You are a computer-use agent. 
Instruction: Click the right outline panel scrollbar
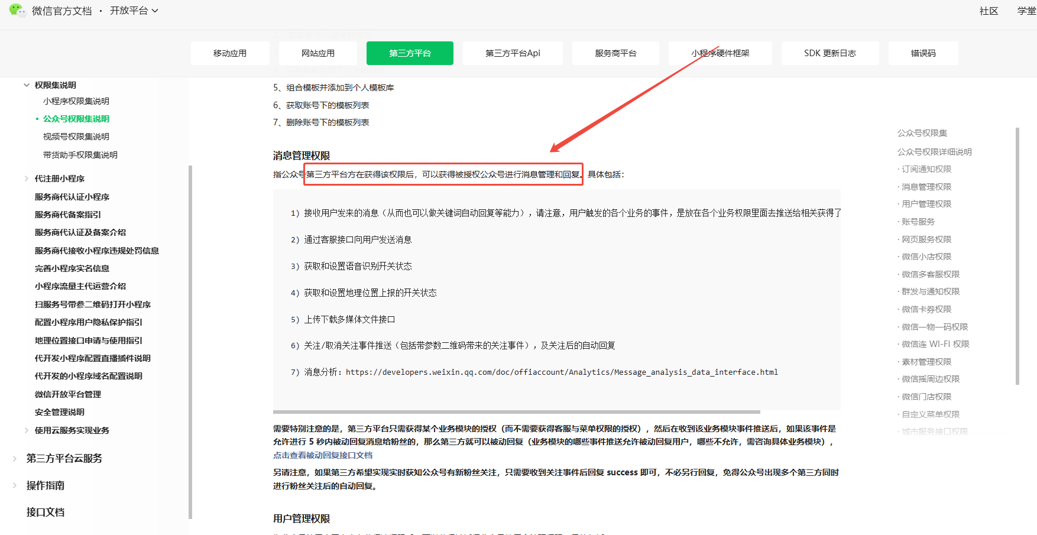[1017, 256]
